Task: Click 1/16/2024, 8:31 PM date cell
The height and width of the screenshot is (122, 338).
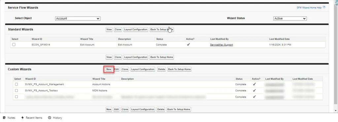Action: [x=280, y=45]
